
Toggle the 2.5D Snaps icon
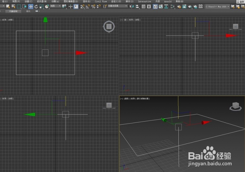82,7
